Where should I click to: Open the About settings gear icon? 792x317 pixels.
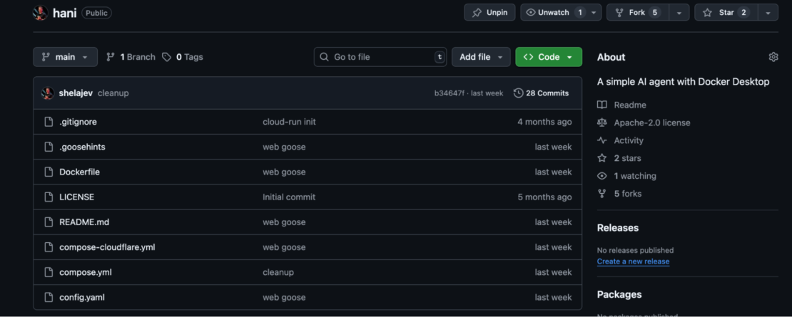click(773, 57)
